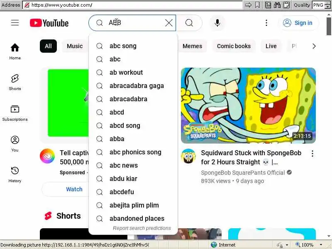Click the clipboard paste toolbar icon
This screenshot has height=249, width=332.
[x=286, y=5]
